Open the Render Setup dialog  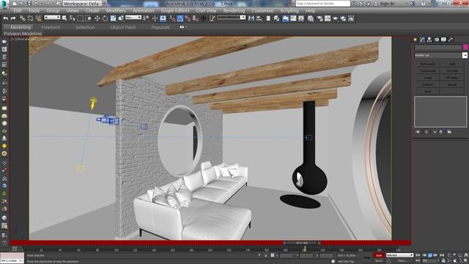320,18
